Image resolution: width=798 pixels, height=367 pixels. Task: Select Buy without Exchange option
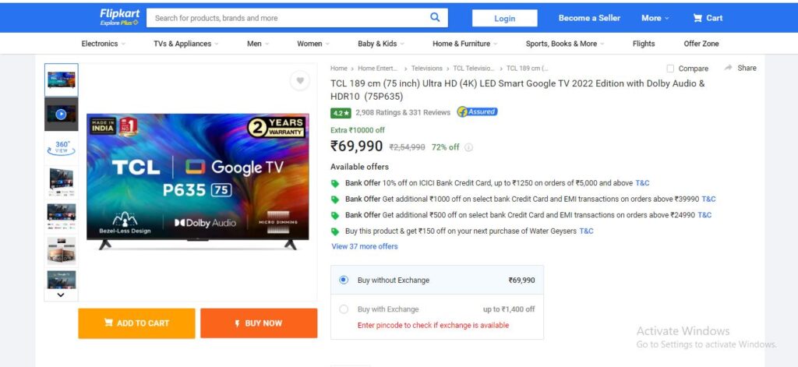tap(344, 280)
